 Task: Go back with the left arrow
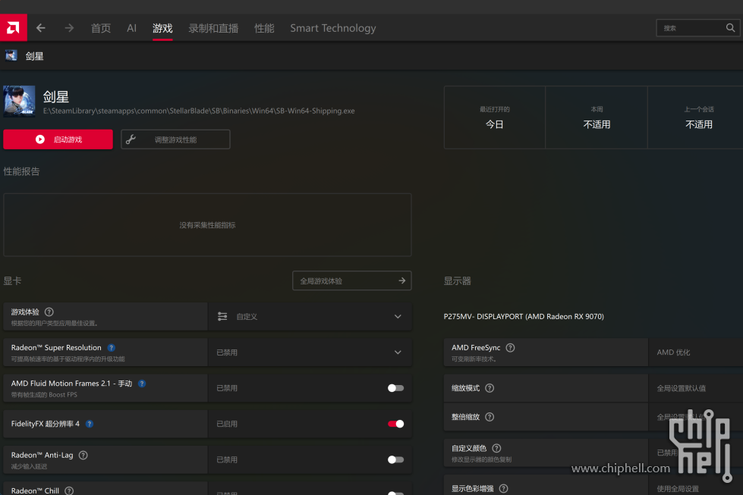coord(41,28)
